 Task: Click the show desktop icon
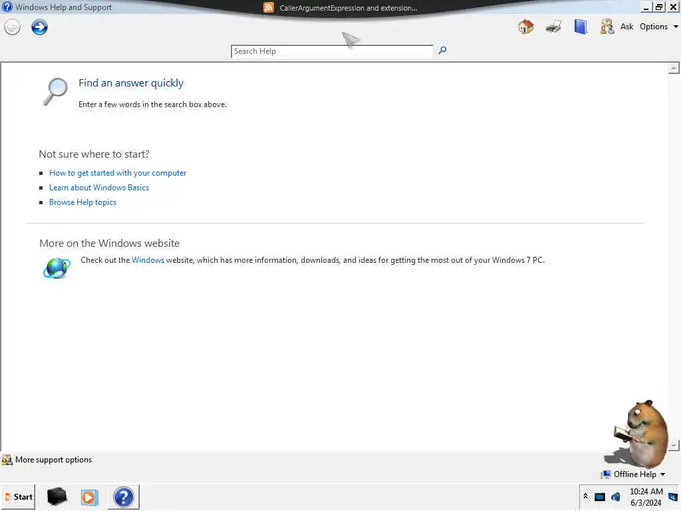click(x=673, y=496)
